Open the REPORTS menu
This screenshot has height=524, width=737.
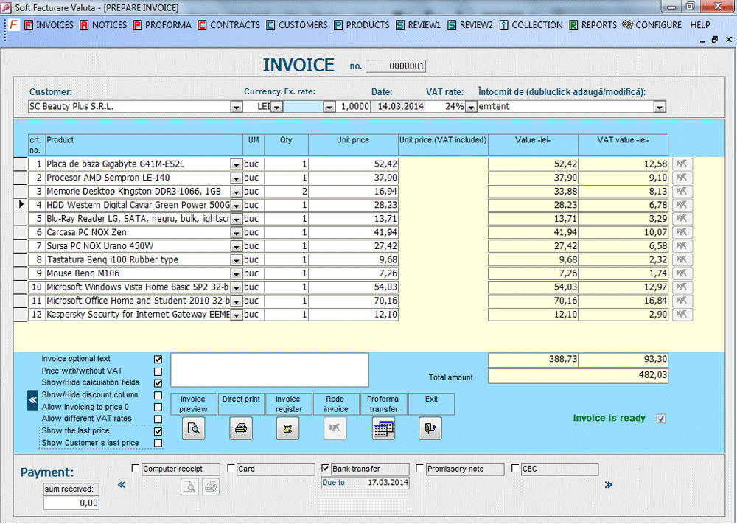point(593,25)
